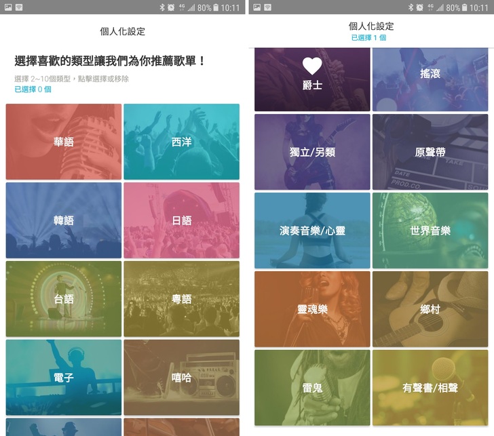The image size is (494, 436).
Task: Tap the left status bar Bluetooth icon
Action: tap(162, 7)
